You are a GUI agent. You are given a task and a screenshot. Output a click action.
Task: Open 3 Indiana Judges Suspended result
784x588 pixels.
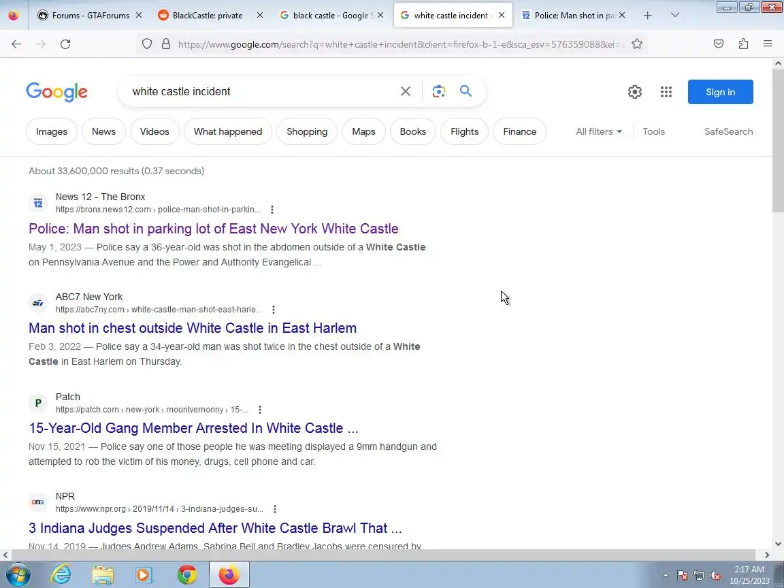coord(216,528)
